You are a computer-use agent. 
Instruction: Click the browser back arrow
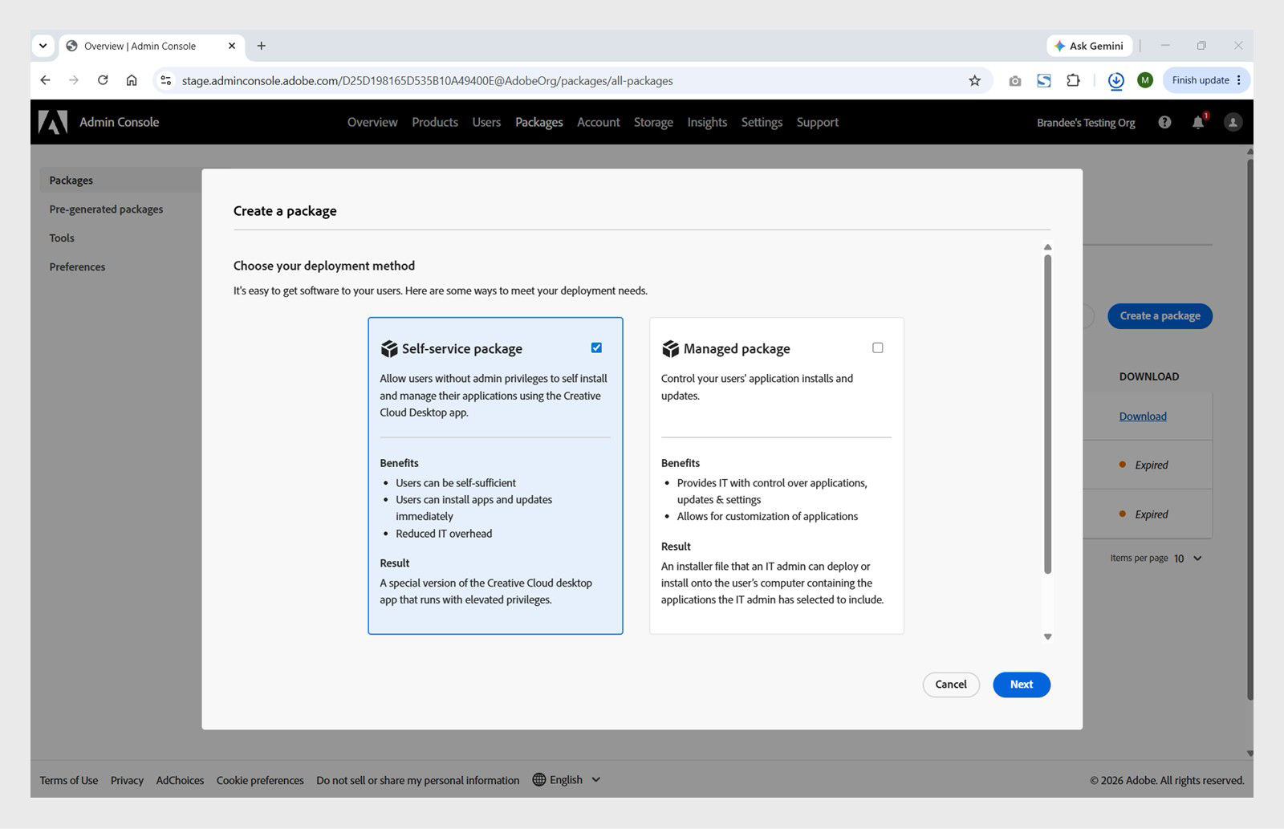pos(45,80)
